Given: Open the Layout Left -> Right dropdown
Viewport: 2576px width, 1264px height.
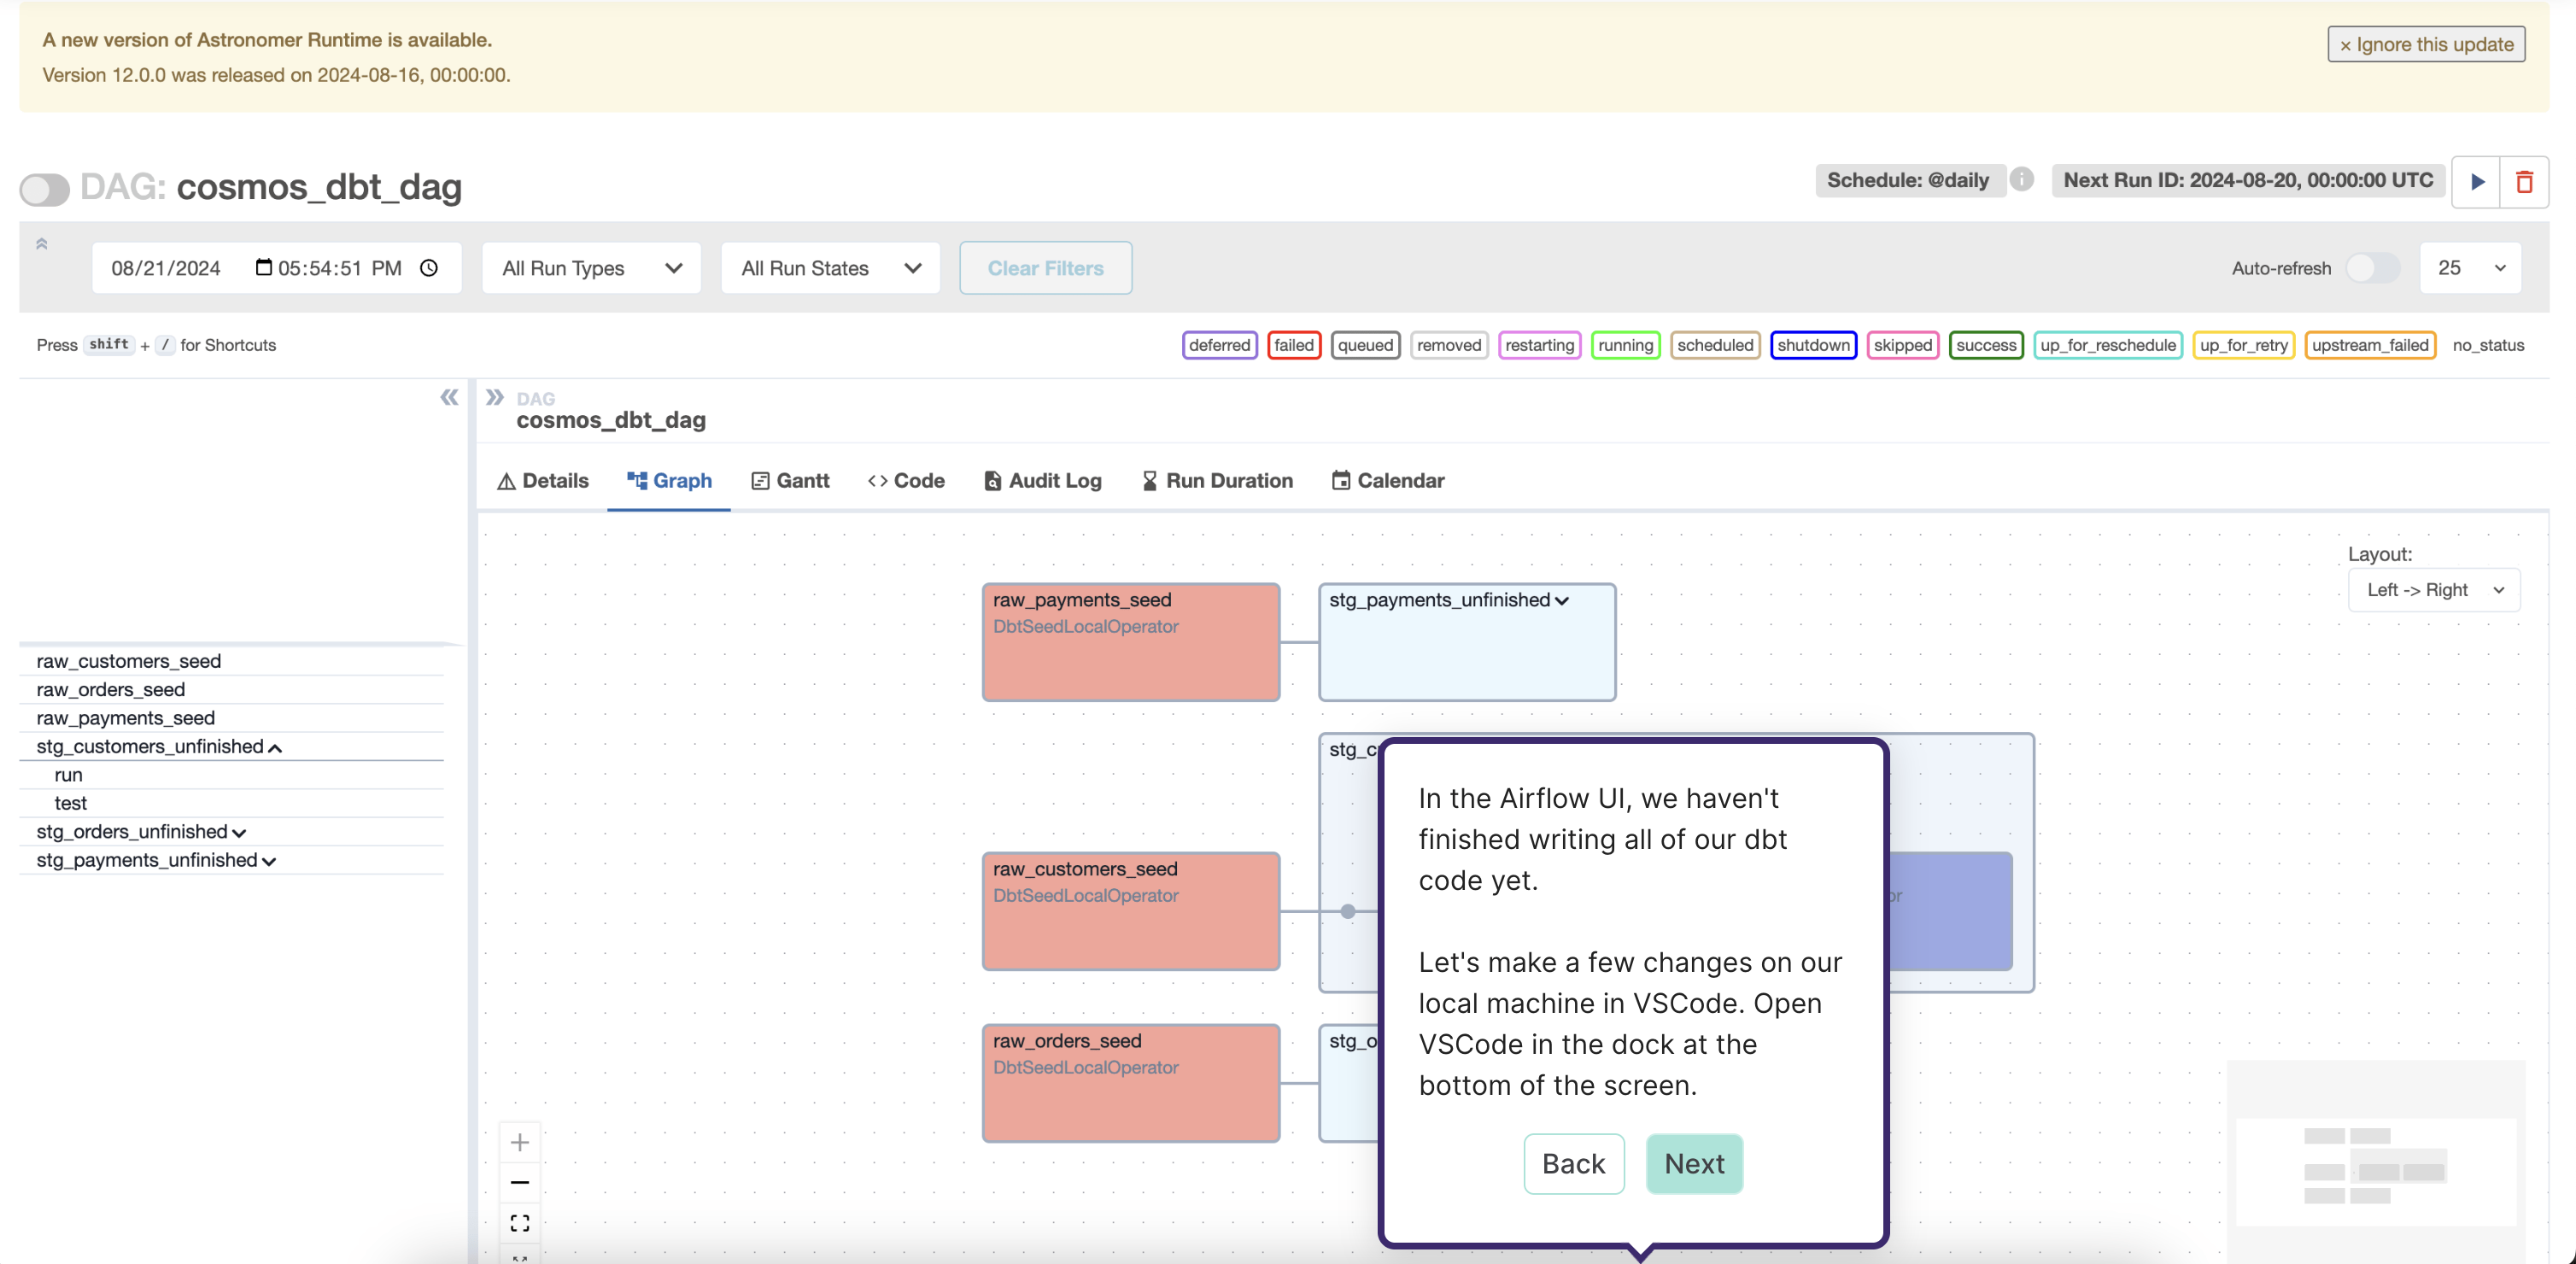Looking at the screenshot, I should click(2433, 590).
